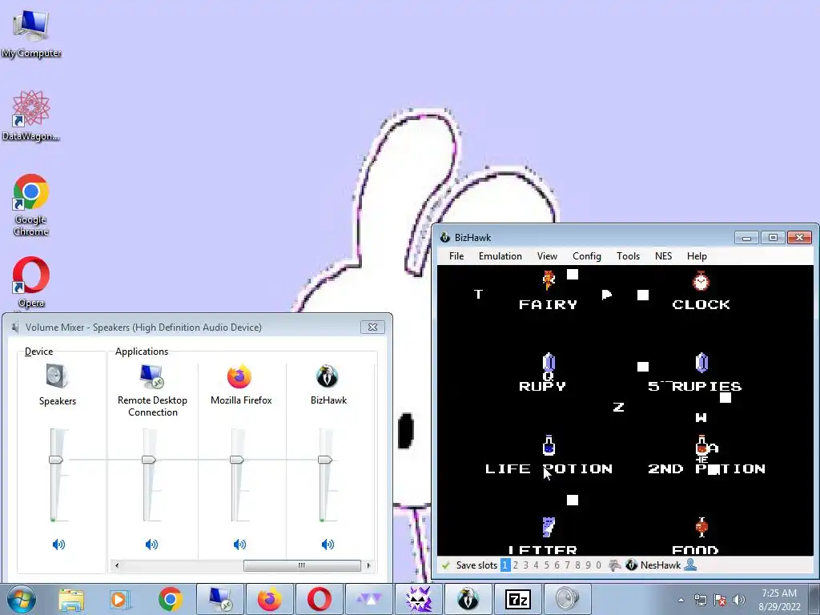The width and height of the screenshot is (820, 615).
Task: Open the Tools menu in BizHawk
Action: 628,256
